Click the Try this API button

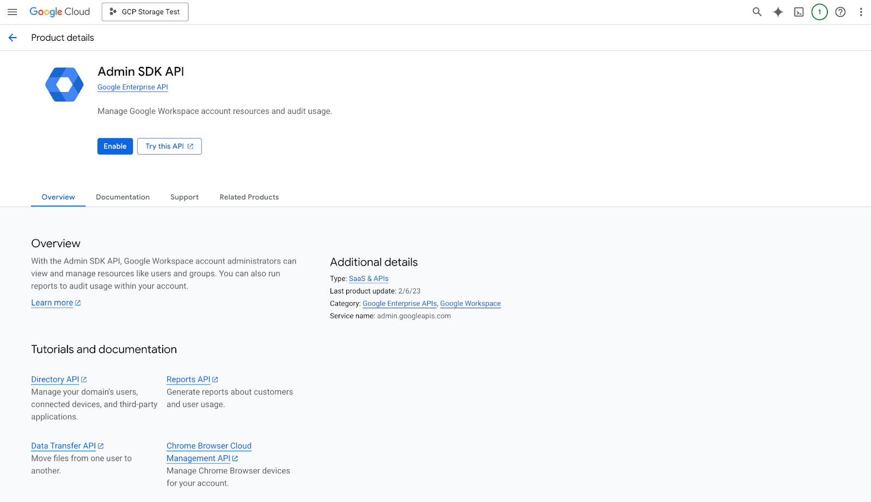click(169, 146)
